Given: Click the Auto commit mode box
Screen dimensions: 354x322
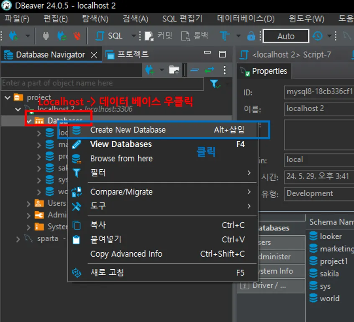Looking at the screenshot, I should [x=286, y=36].
